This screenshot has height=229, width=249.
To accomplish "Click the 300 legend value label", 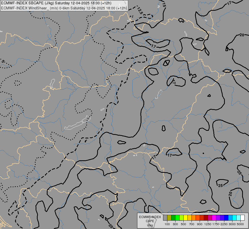I will [x=175, y=224].
